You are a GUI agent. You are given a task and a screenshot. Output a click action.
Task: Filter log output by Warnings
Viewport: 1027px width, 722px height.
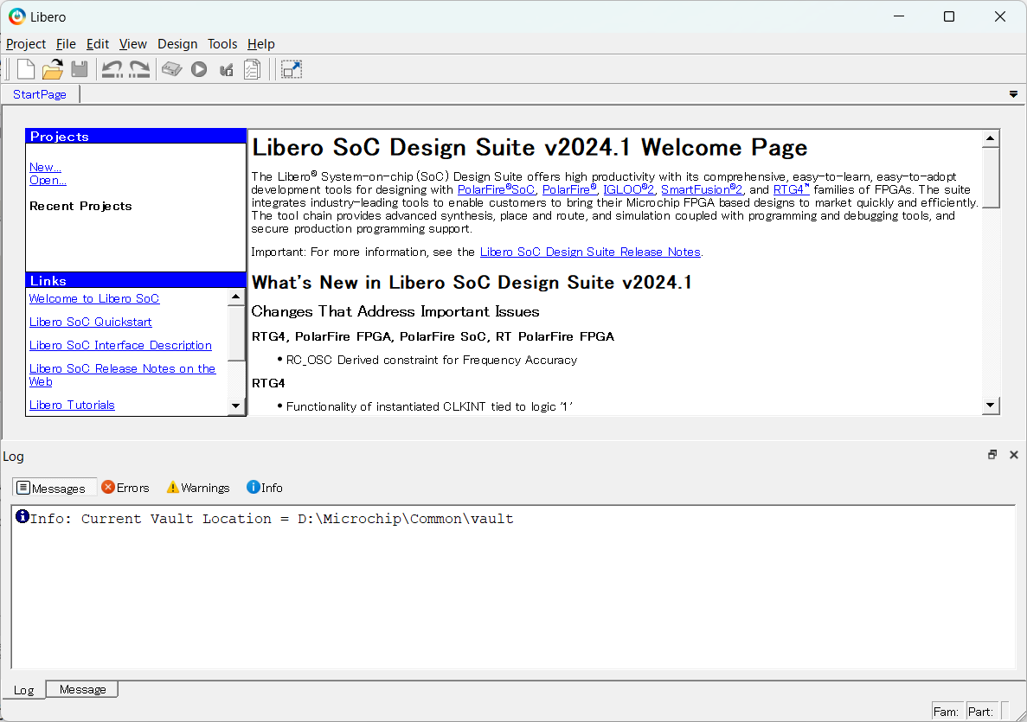pyautogui.click(x=197, y=487)
